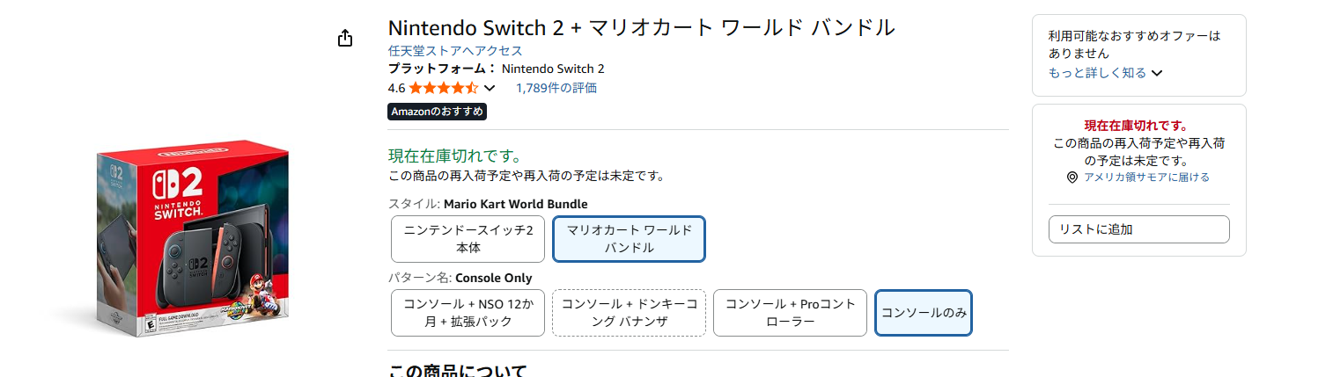The height and width of the screenshot is (377, 1333).
Task: Click the product title heading
Action: click(x=641, y=27)
